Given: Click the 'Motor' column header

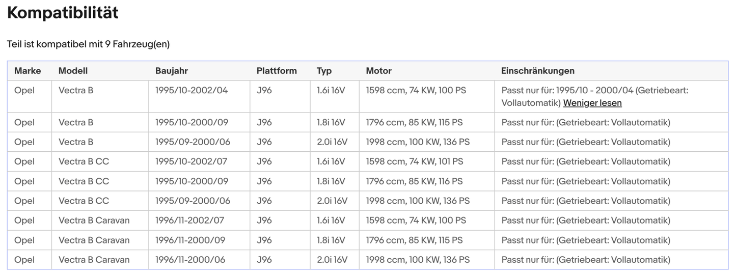Looking at the screenshot, I should (378, 71).
